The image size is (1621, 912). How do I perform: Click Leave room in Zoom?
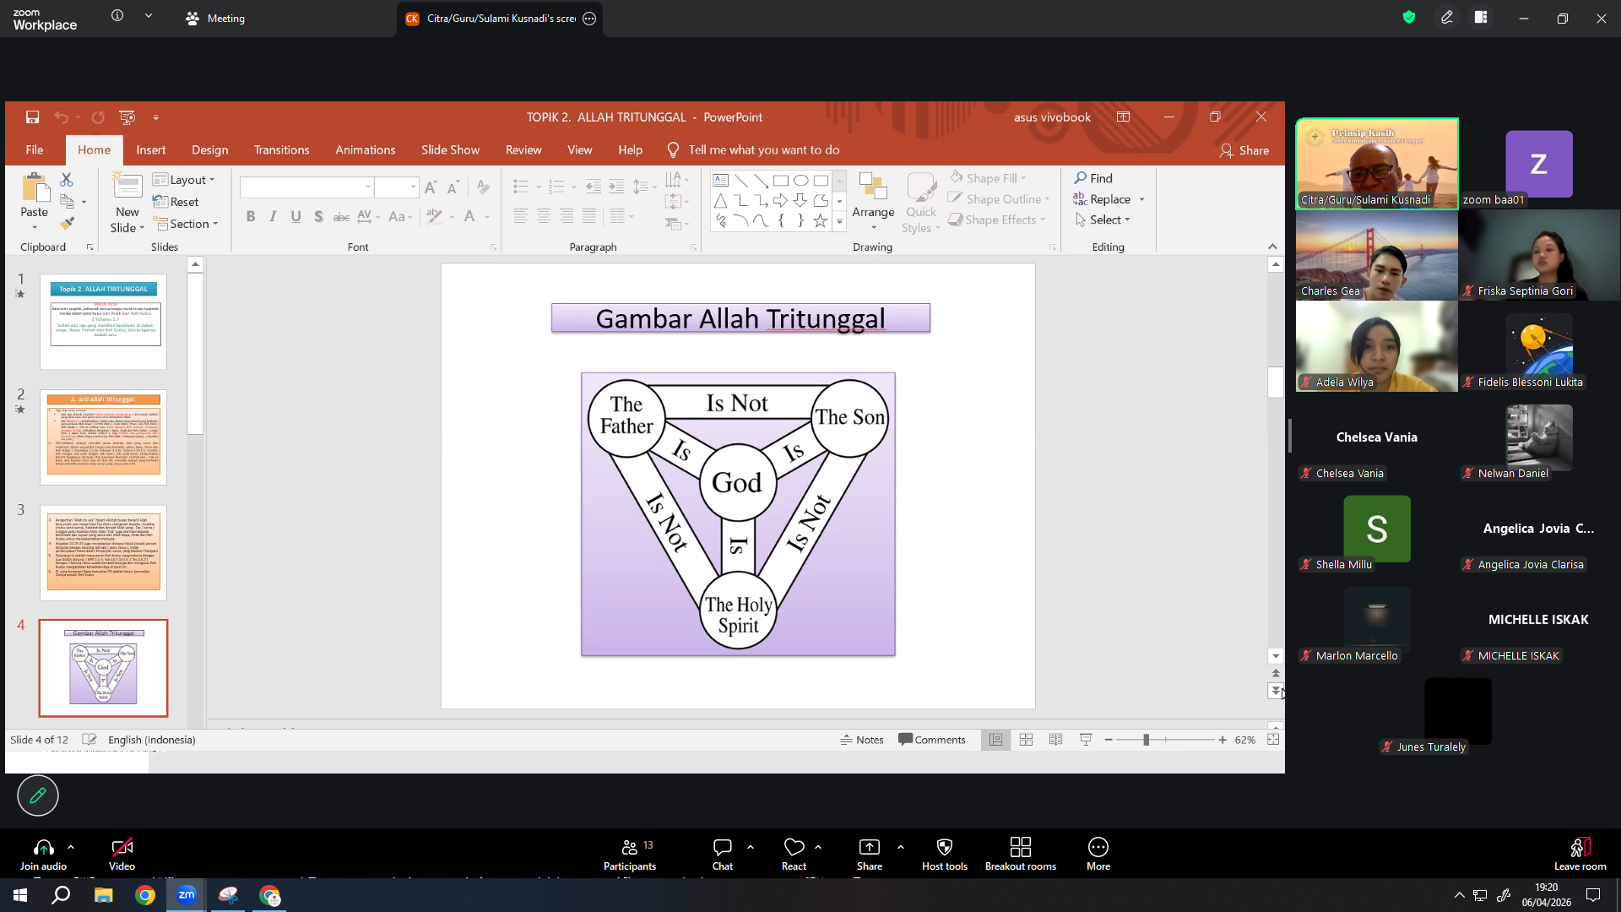pos(1580,854)
